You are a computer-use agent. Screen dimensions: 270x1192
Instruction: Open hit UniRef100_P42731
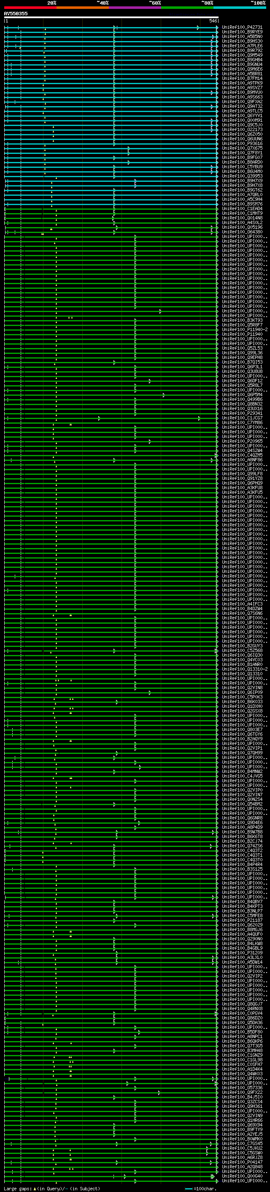click(x=242, y=27)
